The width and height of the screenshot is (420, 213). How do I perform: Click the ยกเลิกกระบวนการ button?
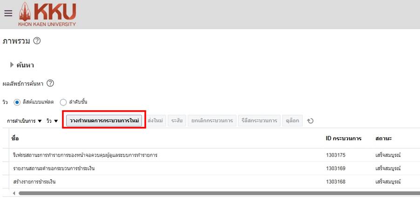click(212, 121)
